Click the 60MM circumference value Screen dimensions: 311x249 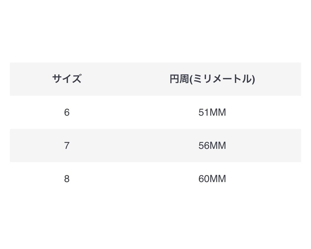[x=212, y=179]
